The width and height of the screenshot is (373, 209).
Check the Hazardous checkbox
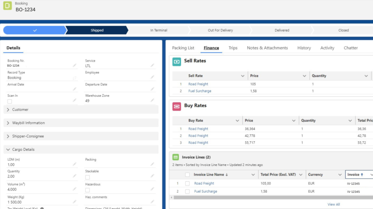(x=87, y=190)
